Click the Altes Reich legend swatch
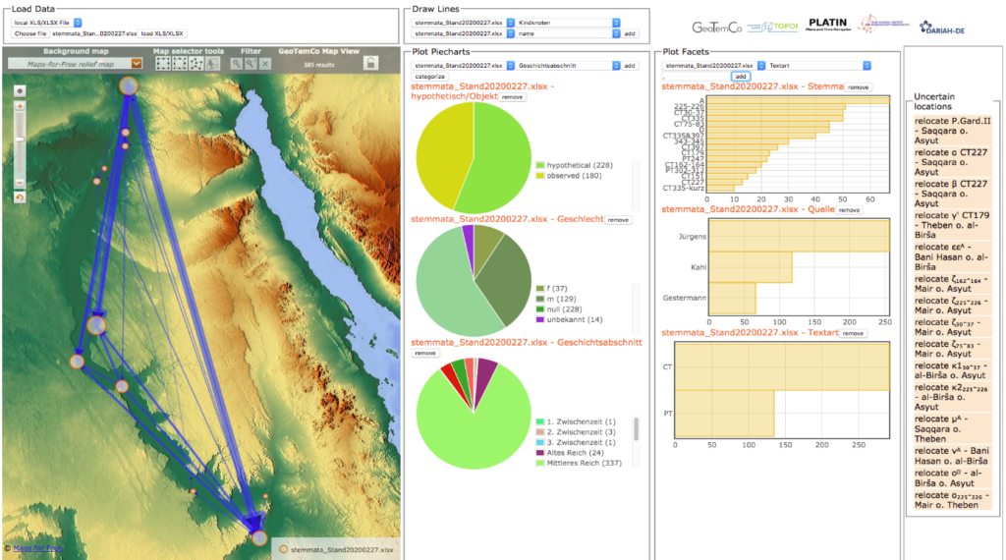 pyautogui.click(x=540, y=453)
